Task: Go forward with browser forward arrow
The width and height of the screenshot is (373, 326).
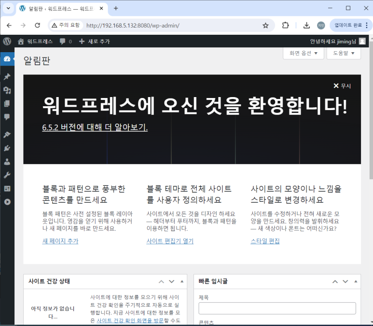Action: pyautogui.click(x=23, y=25)
